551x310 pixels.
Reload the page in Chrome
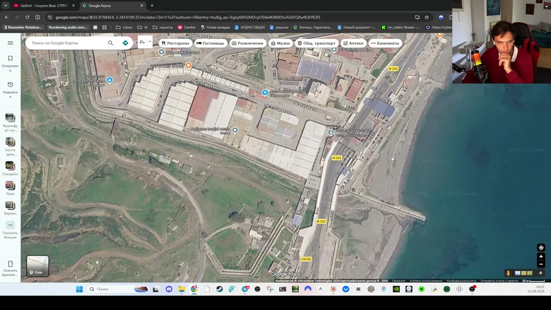coord(27,17)
